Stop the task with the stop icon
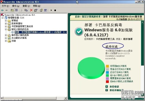Screen dimensions: 145x101 55,10
